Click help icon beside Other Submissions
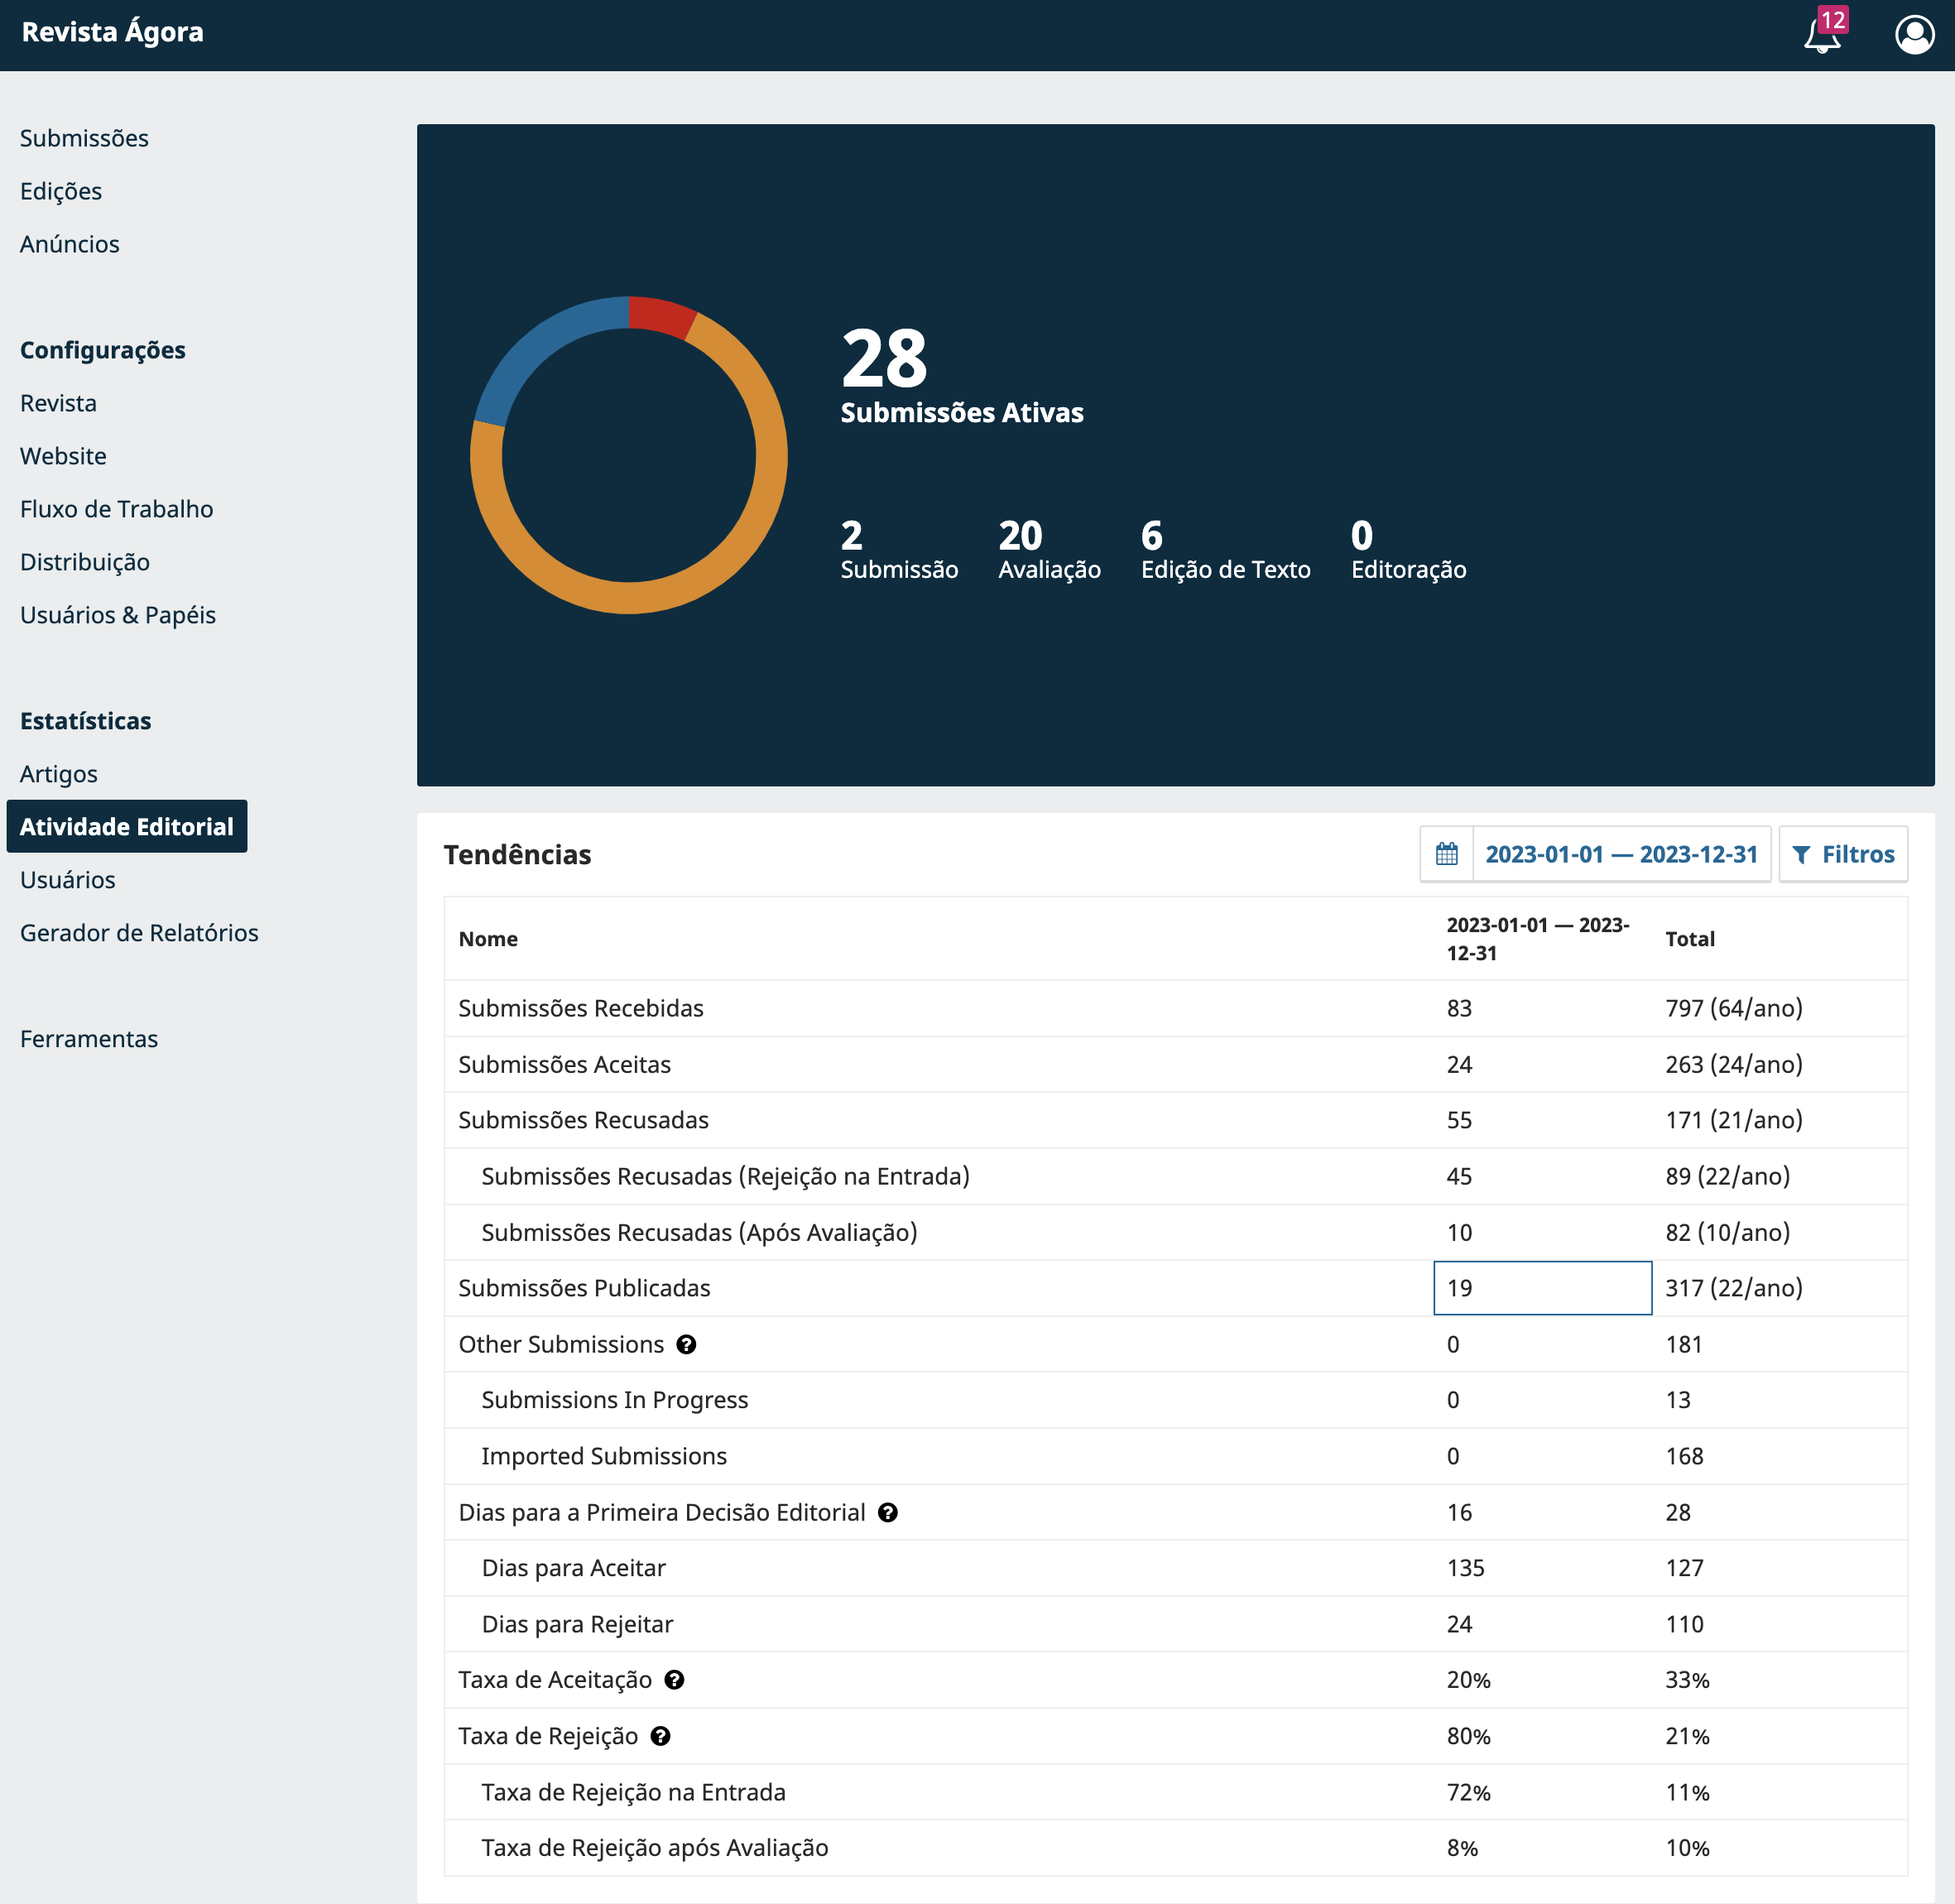Screen dimensions: 1955x1904 pos(686,1344)
